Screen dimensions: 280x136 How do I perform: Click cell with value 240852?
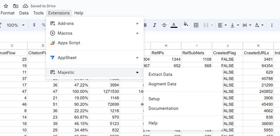coord(258,92)
